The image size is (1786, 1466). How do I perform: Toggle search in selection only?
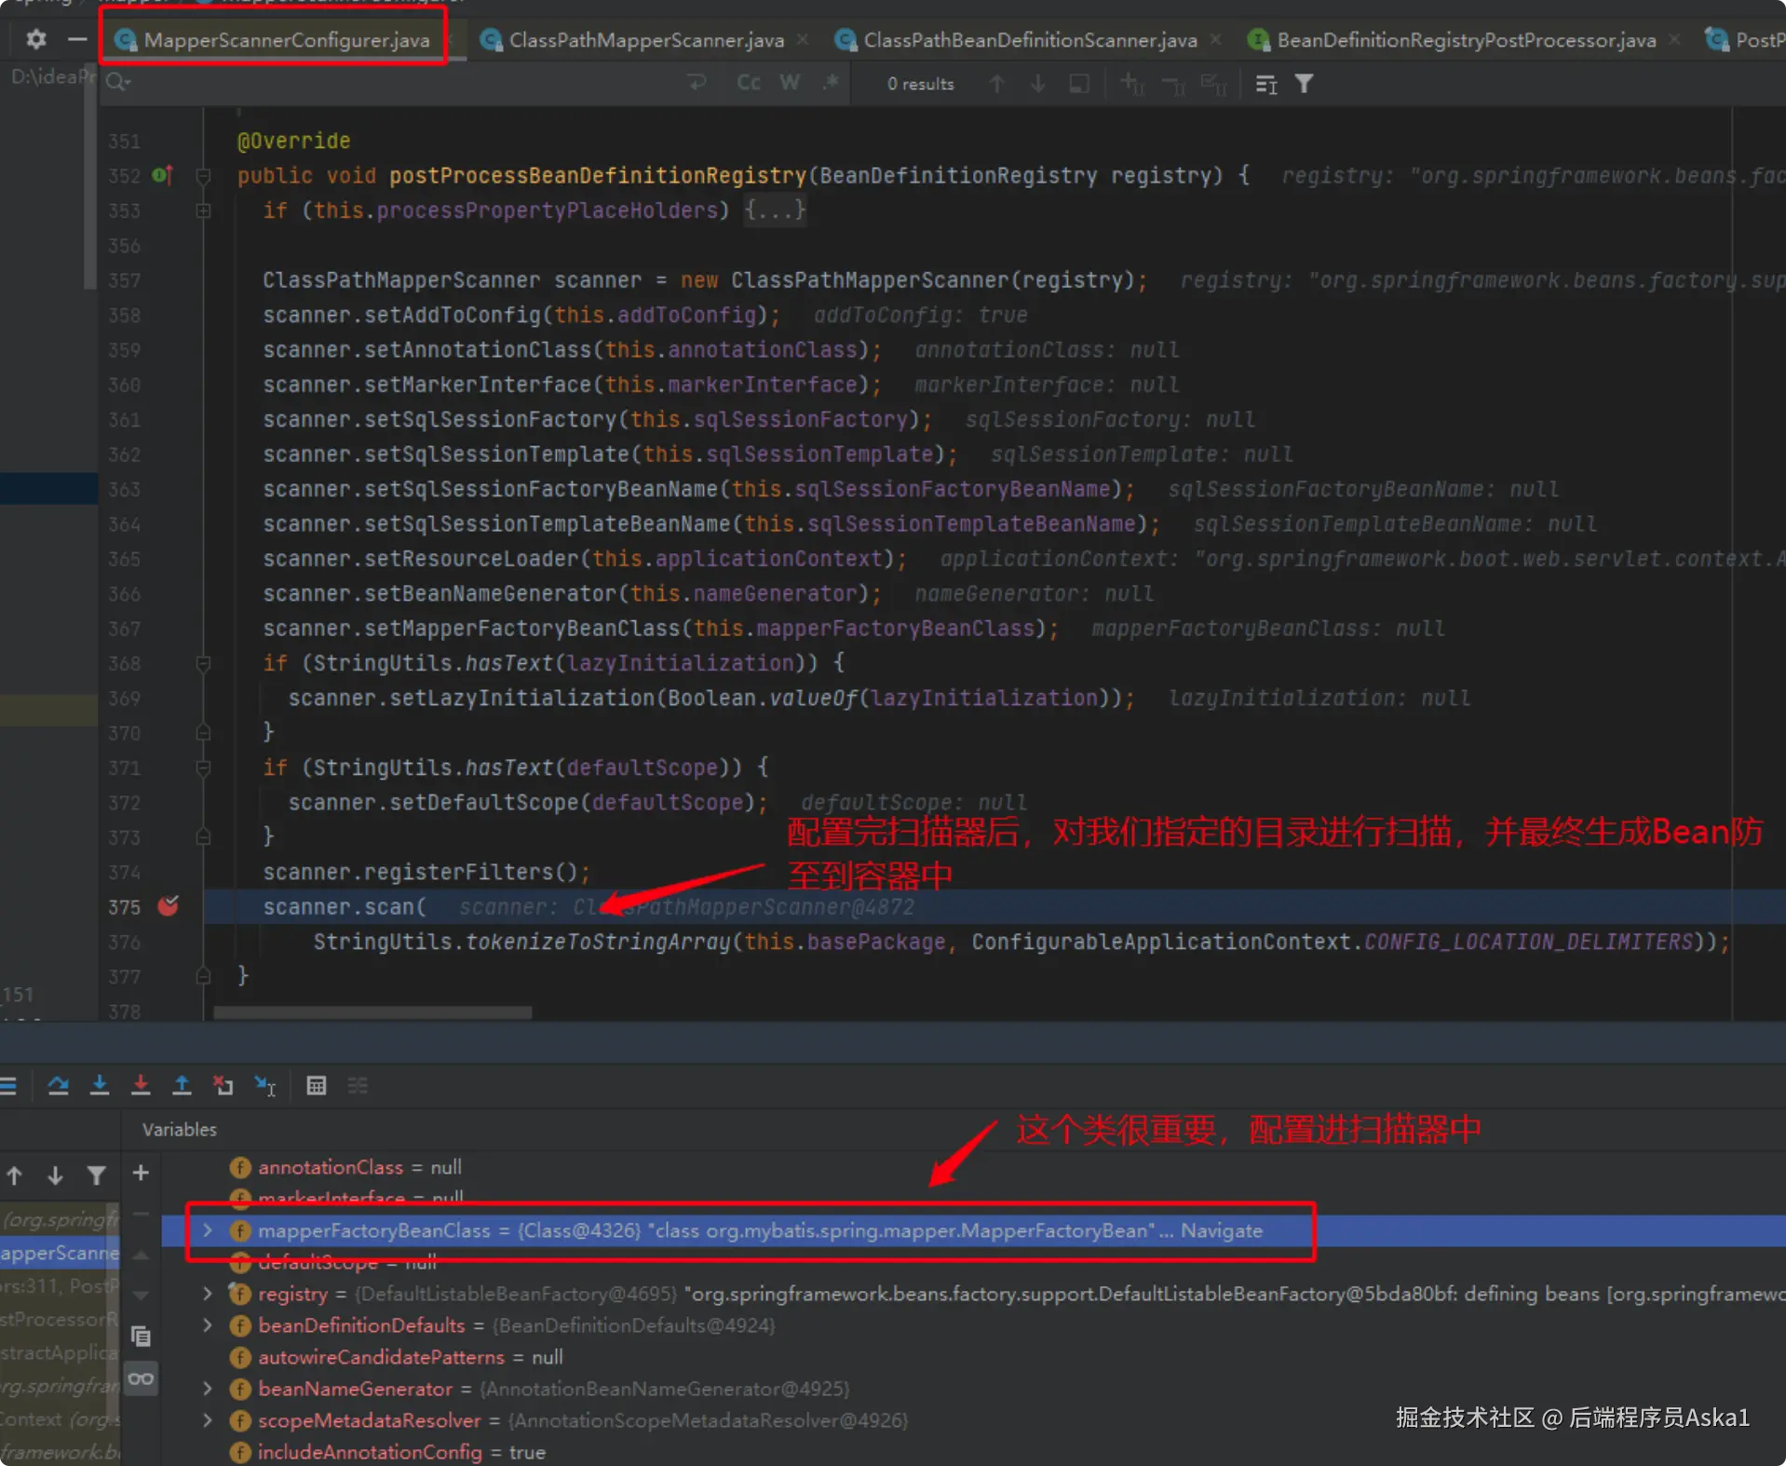pos(1079,84)
